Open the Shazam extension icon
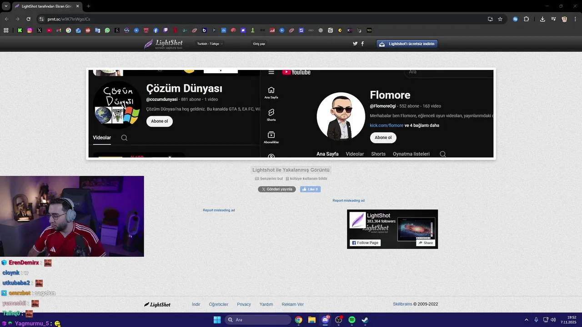The height and width of the screenshot is (327, 582). (x=515, y=19)
